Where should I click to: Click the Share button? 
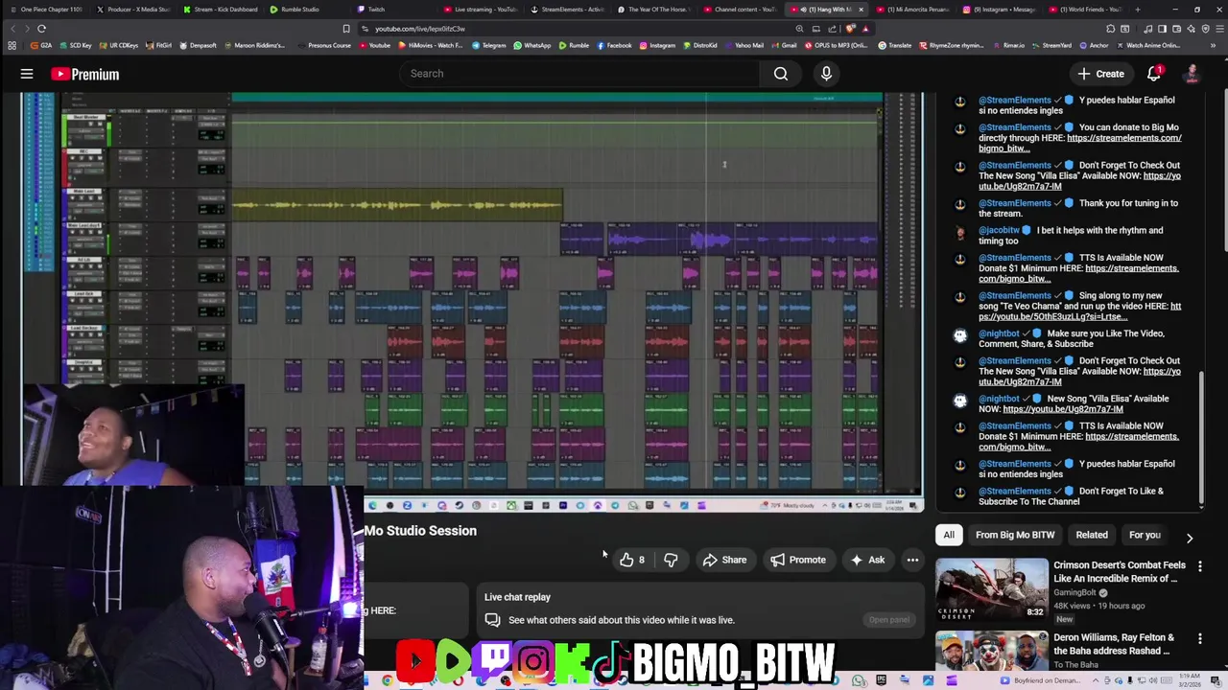(x=724, y=560)
